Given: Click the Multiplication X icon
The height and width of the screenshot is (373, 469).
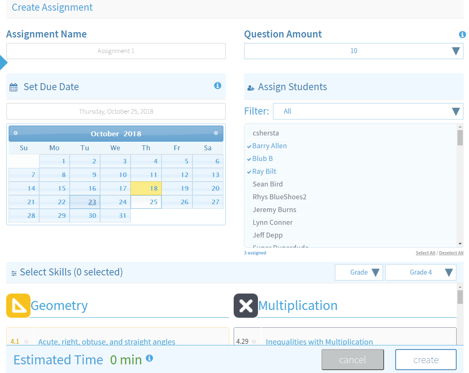Looking at the screenshot, I should pos(246,305).
